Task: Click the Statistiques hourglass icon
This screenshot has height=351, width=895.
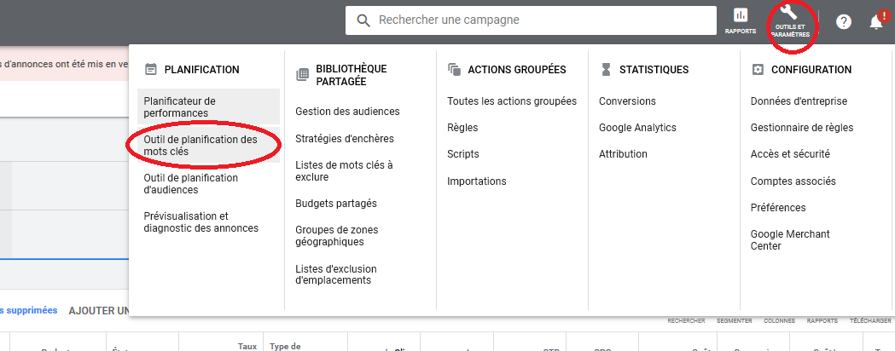Action: click(x=606, y=70)
